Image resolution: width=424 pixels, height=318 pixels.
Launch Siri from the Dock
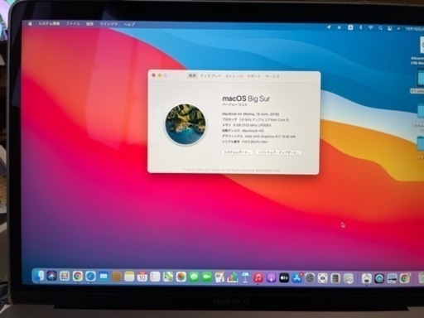click(x=51, y=276)
